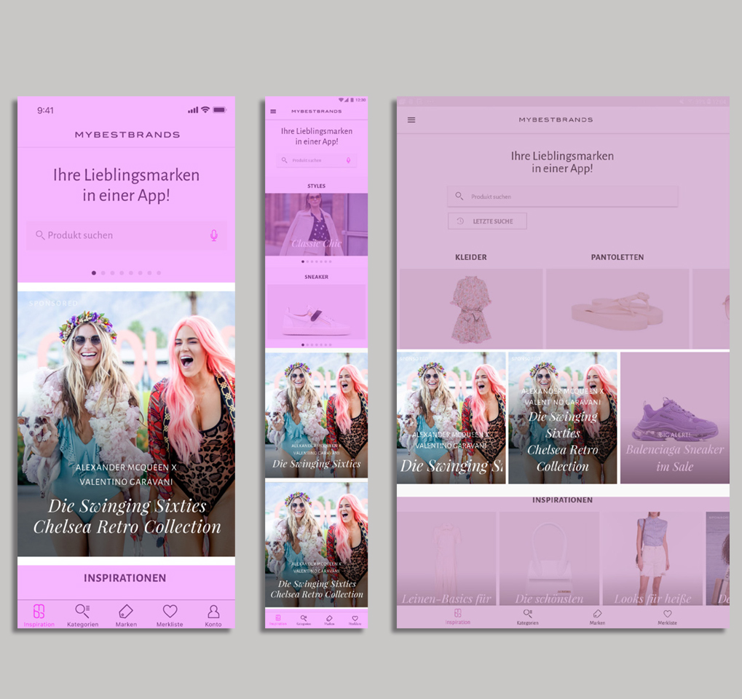Screen dimensions: 742x699
Task: Switch to the Merkliste tab on the tablet
Action: (x=667, y=617)
